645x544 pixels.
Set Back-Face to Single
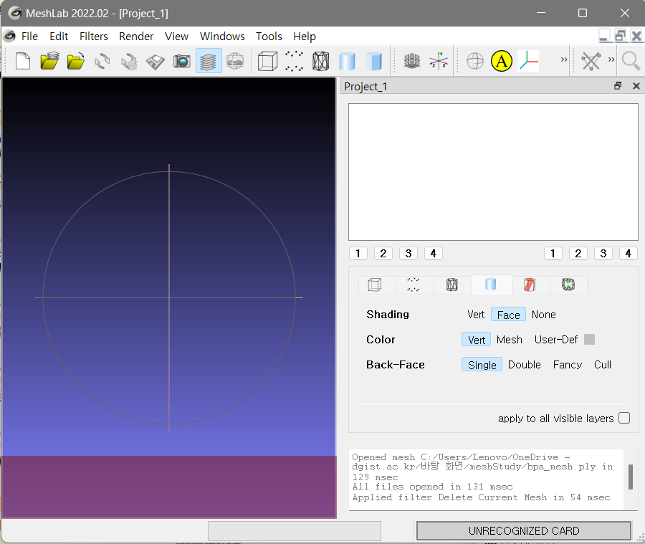click(x=482, y=365)
